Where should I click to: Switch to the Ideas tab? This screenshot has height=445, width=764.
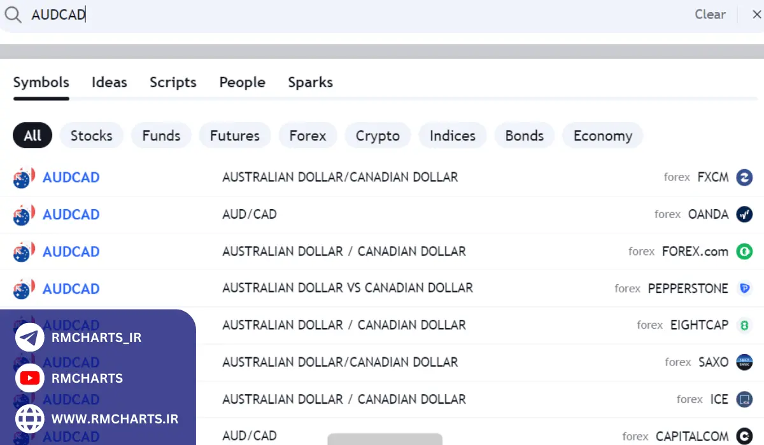click(109, 83)
